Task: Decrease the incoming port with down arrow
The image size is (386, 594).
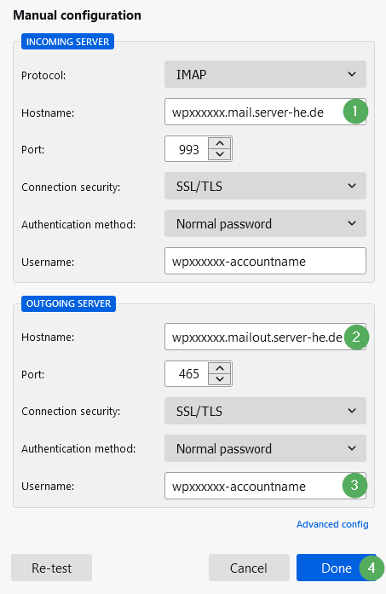Action: point(220,154)
